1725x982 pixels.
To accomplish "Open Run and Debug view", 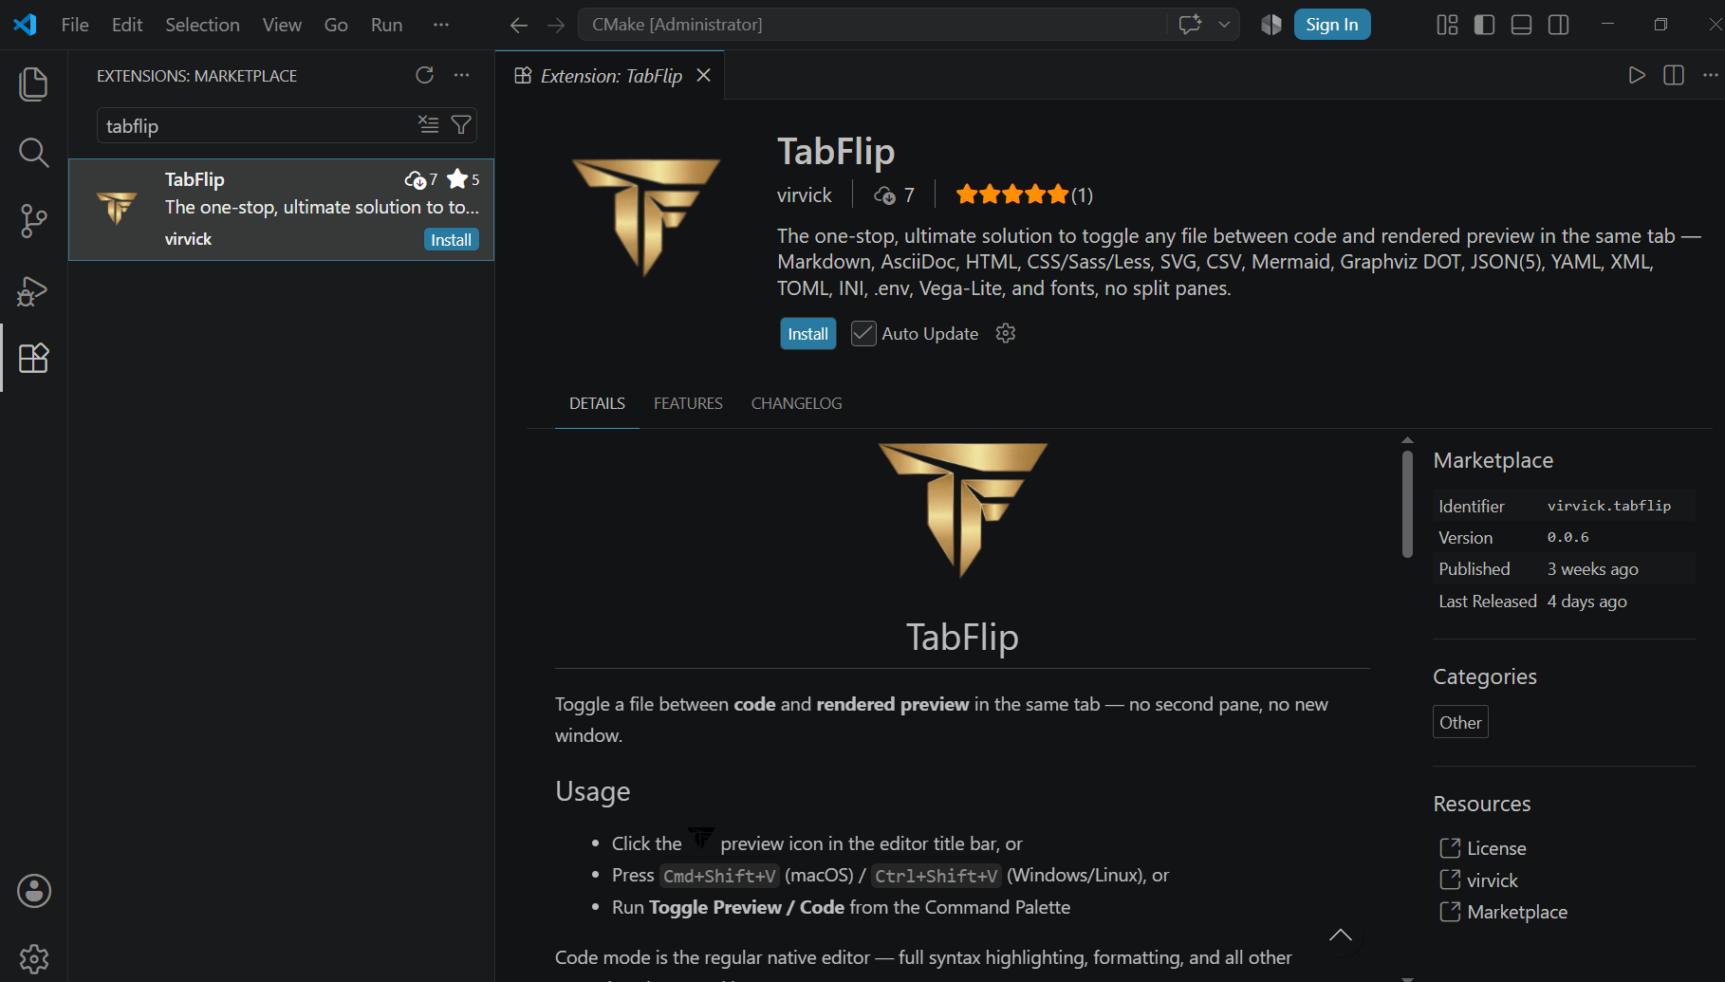I will coord(33,290).
